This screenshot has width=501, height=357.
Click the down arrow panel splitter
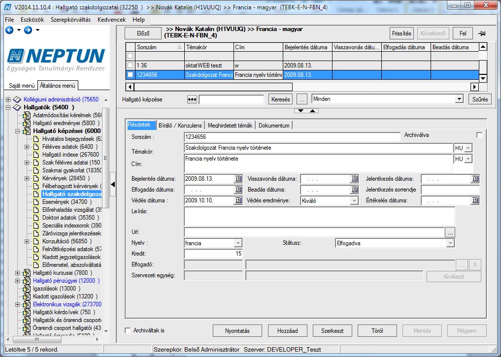[x=301, y=111]
